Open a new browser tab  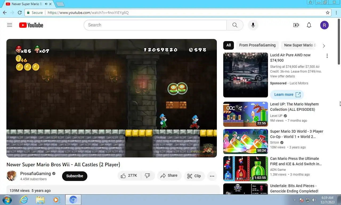coord(60,4)
